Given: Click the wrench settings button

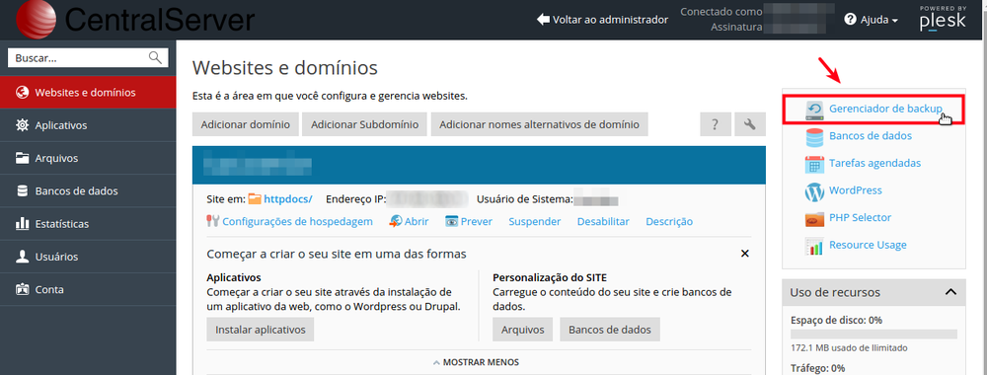Looking at the screenshot, I should [x=750, y=124].
